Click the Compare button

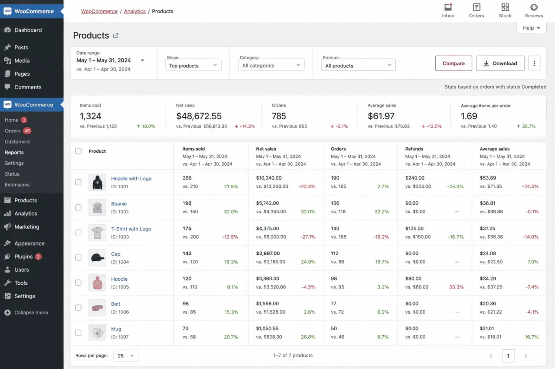pos(454,63)
